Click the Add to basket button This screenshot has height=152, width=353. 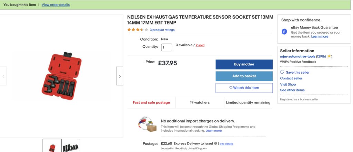tap(244, 76)
